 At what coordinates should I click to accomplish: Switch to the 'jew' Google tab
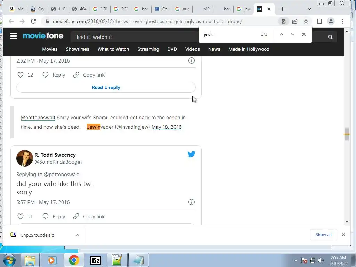(x=244, y=9)
